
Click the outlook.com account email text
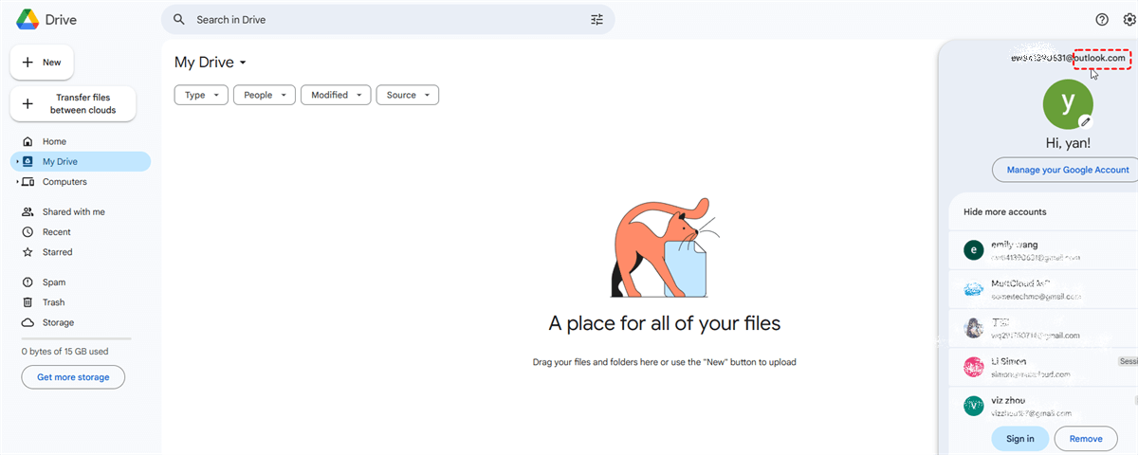click(x=1069, y=59)
